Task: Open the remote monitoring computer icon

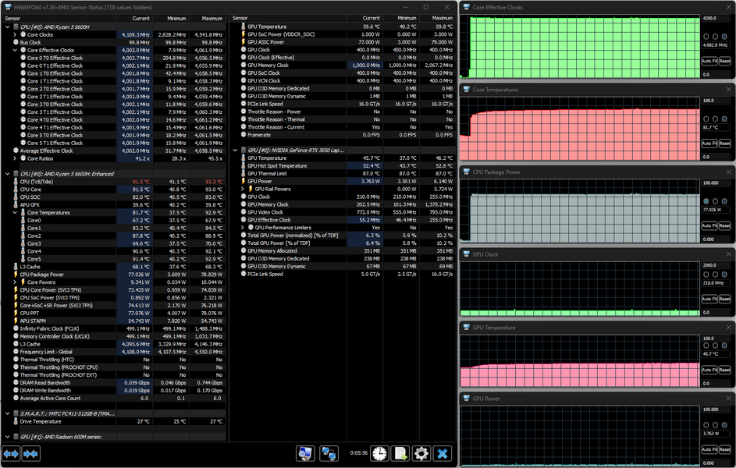Action: tap(305, 453)
